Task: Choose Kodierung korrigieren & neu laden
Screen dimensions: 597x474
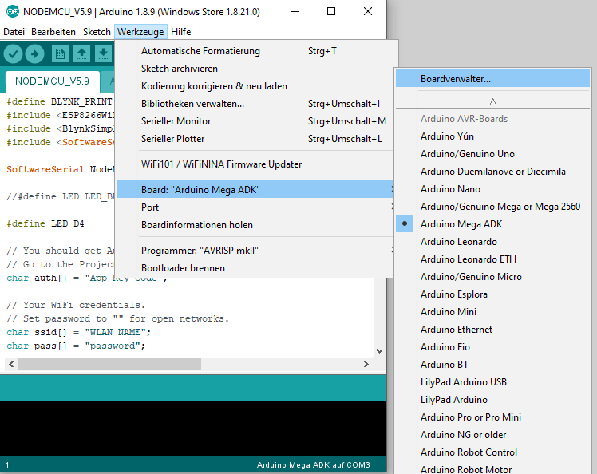Action: point(255,86)
